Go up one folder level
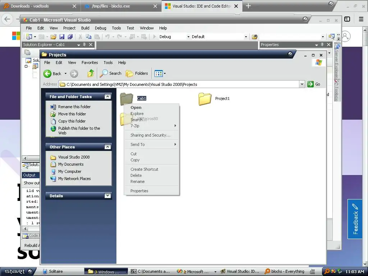Screen dimensions: 368x276 (91, 73)
